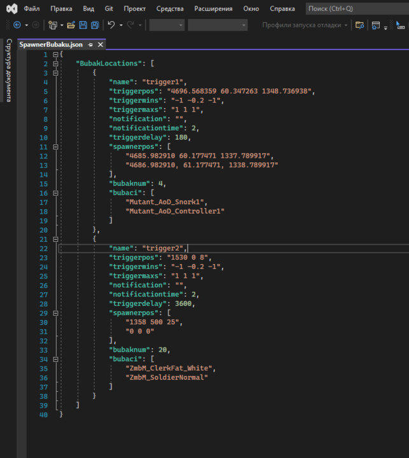Click "Mutant_AoD_Snork1" string
Viewport: 409px width, 458px height.
coord(165,202)
